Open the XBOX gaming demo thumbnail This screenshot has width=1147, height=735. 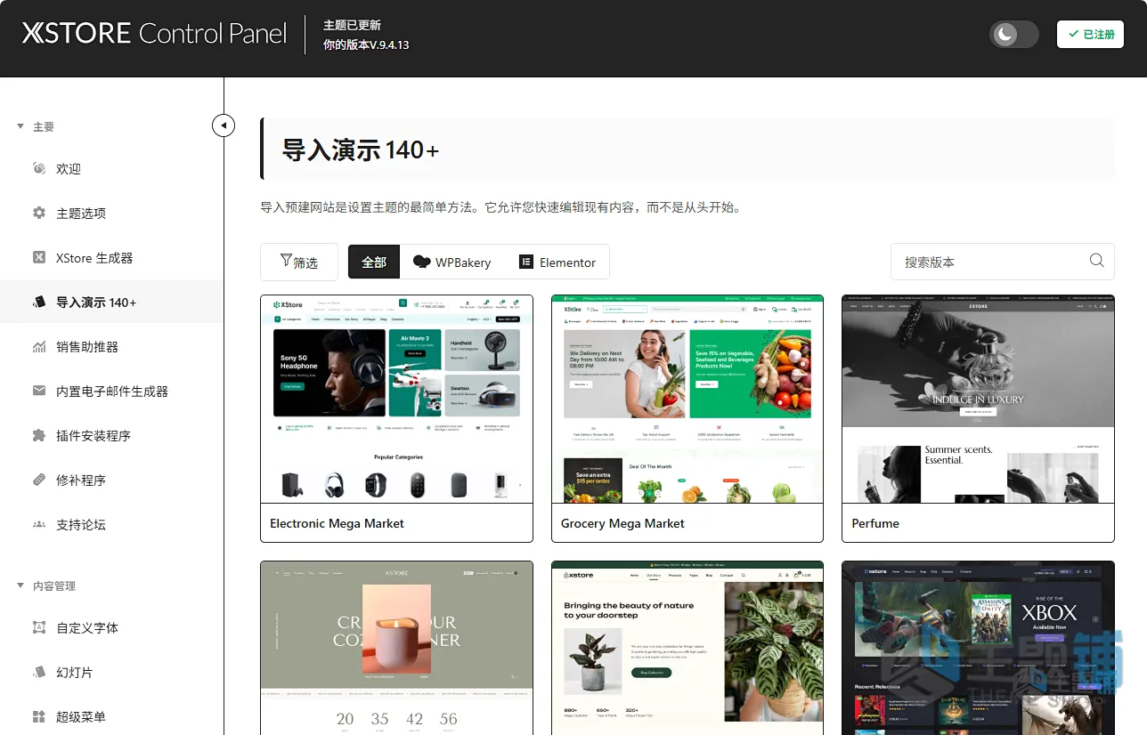click(x=978, y=648)
